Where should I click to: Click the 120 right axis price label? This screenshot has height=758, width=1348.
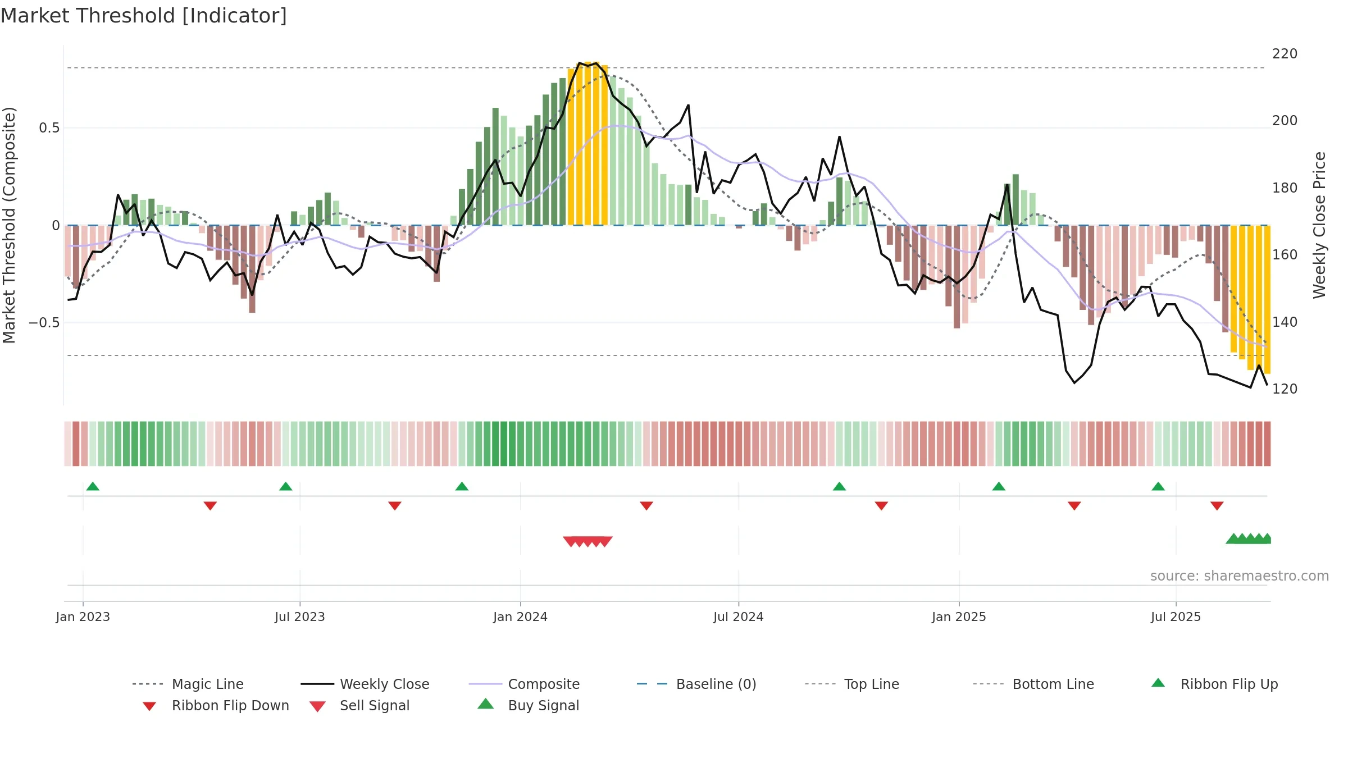point(1285,389)
